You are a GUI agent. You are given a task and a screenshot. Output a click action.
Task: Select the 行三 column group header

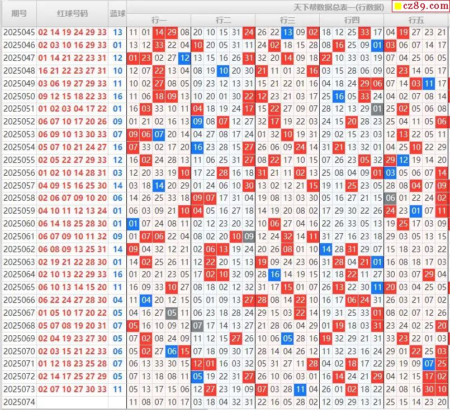pyautogui.click(x=287, y=20)
